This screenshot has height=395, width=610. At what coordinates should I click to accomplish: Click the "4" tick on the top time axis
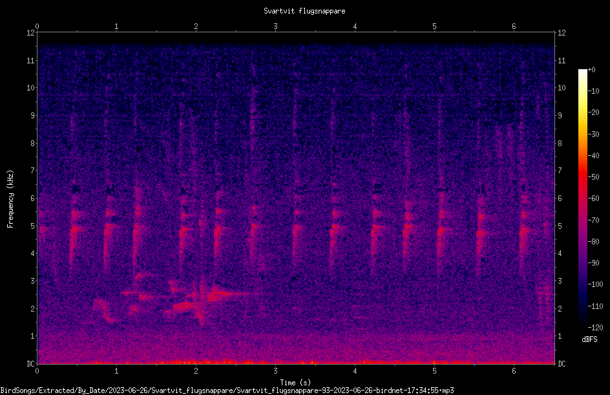[355, 27]
